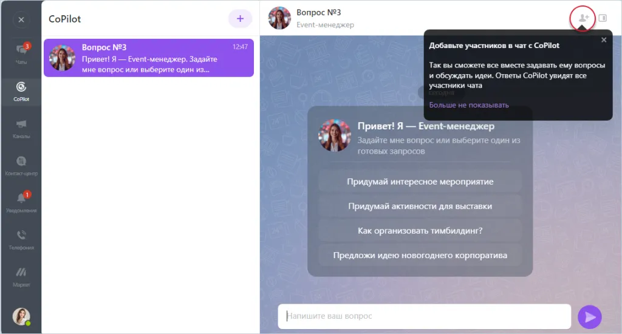622x334 pixels.
Task: Click the add participants icon
Action: [583, 18]
